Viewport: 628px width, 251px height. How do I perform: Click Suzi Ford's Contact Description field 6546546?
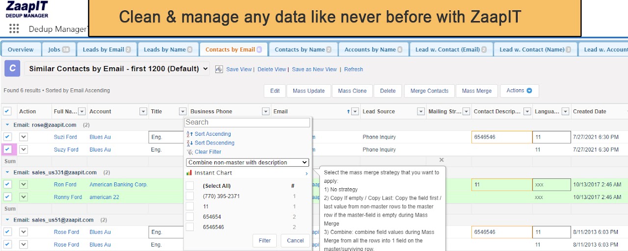click(502, 137)
